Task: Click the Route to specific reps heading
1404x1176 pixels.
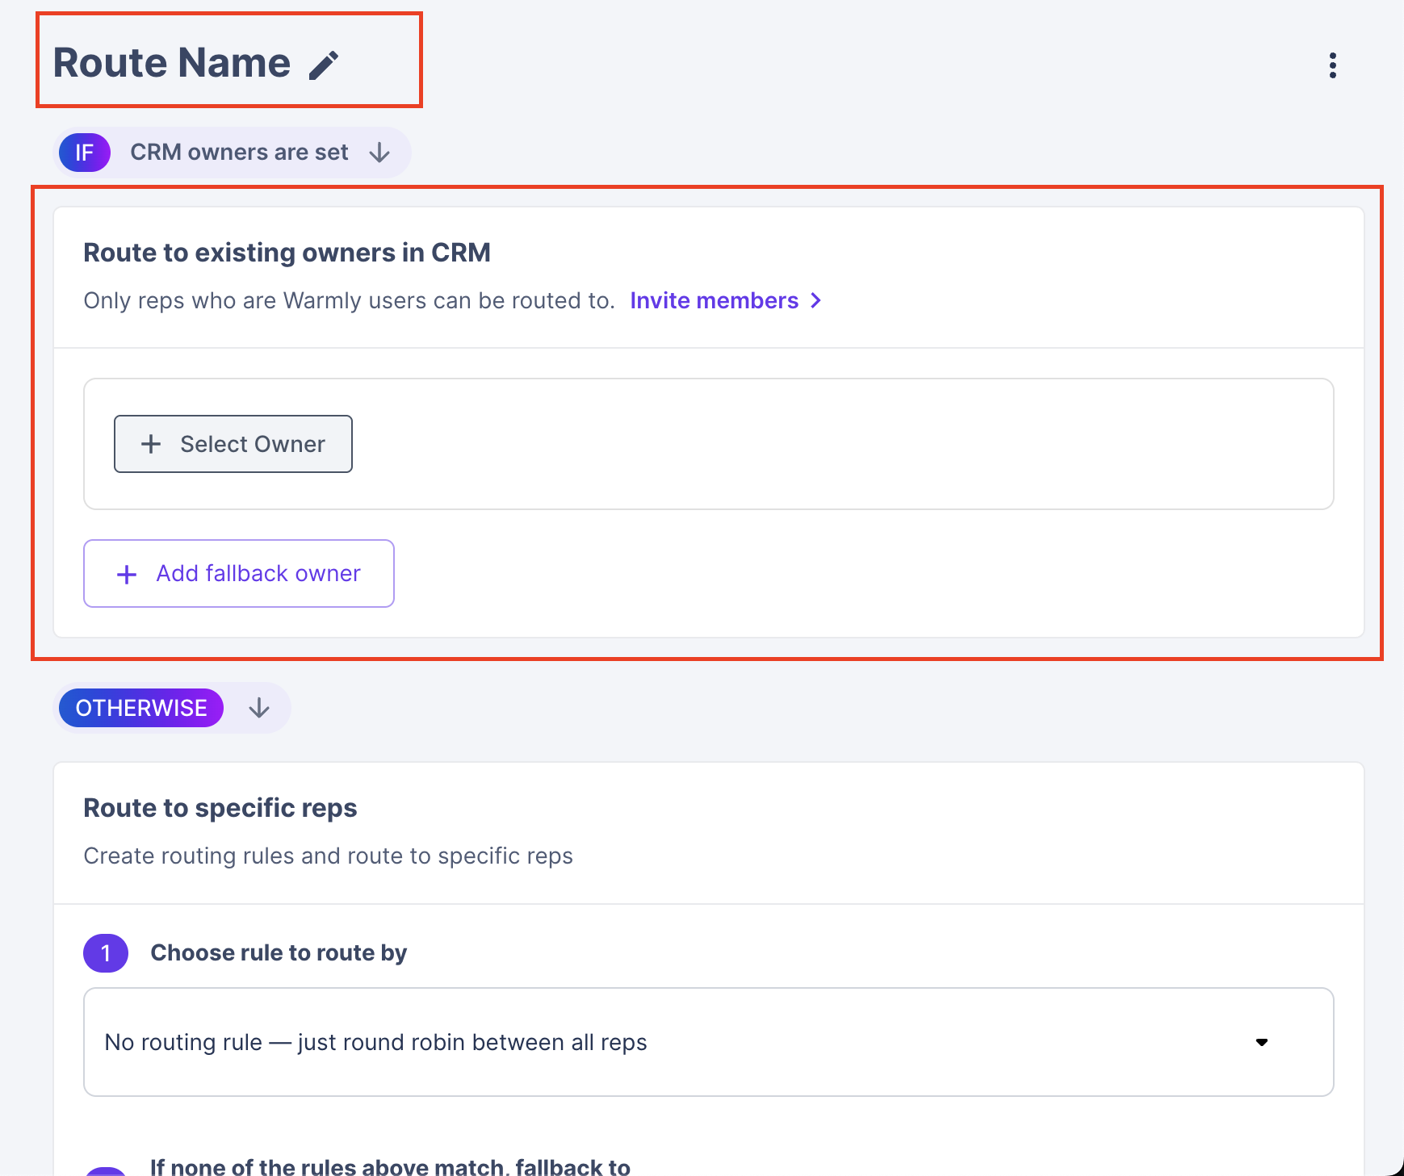Action: click(220, 808)
